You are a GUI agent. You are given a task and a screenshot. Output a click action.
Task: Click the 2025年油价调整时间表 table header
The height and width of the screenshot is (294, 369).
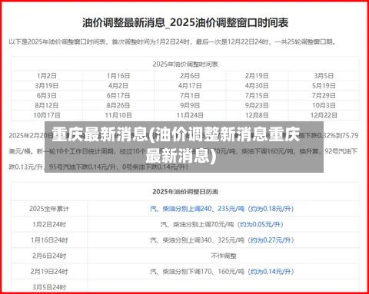coord(185,64)
